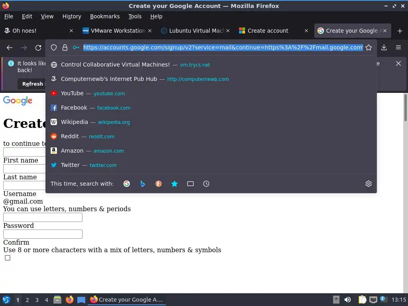Search within bookmarks using star icon

(x=175, y=184)
